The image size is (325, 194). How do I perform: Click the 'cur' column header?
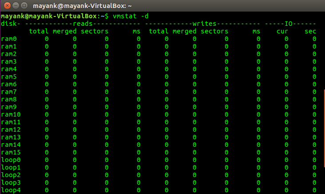point(282,31)
